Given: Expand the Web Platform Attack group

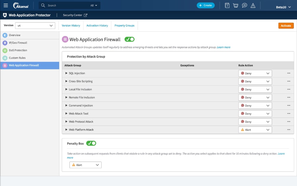Looking at the screenshot, I should pos(66,130).
